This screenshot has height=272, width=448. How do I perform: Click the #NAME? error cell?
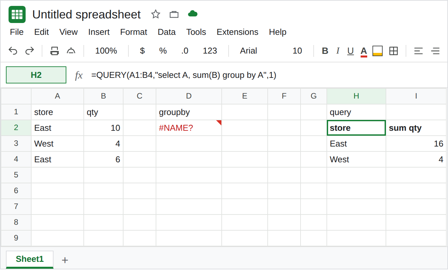click(x=189, y=128)
